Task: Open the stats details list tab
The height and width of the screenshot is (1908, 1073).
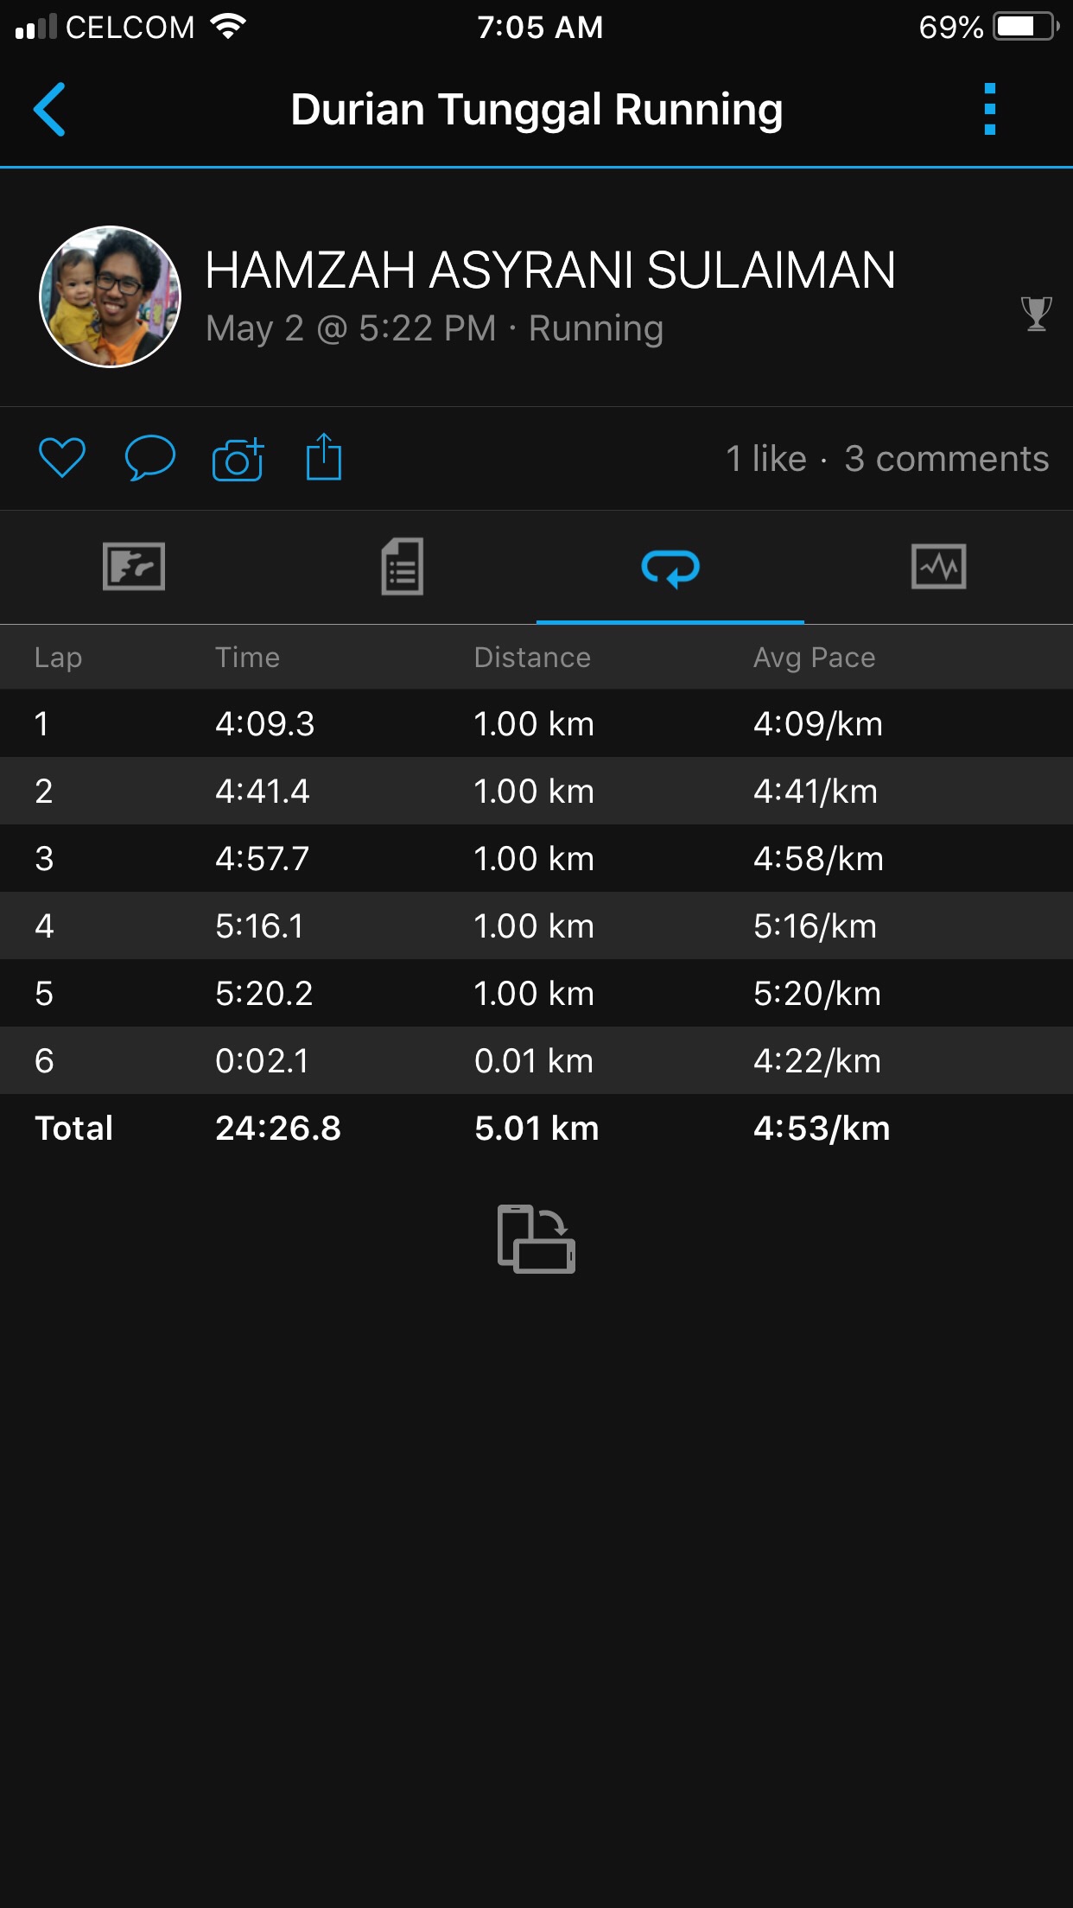Action: tap(402, 567)
